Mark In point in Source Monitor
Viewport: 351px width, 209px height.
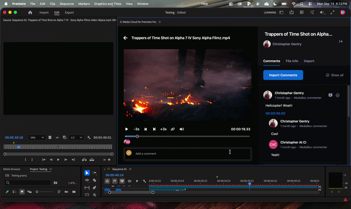tap(25, 160)
